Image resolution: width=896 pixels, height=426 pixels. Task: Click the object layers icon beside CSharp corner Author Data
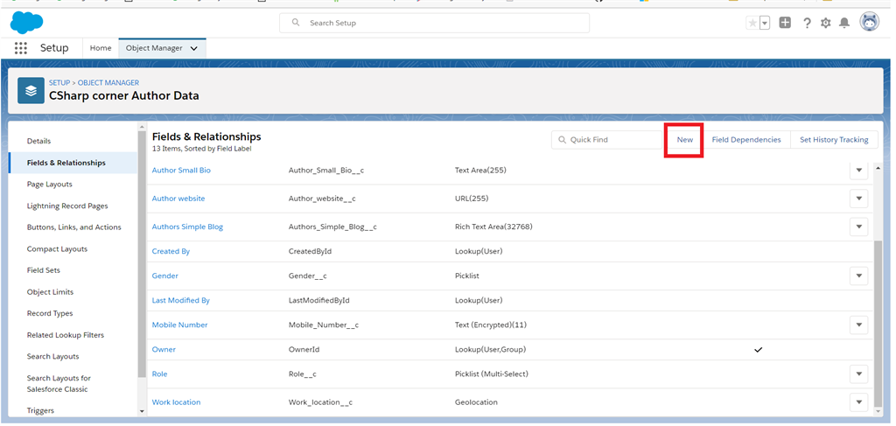click(x=31, y=90)
